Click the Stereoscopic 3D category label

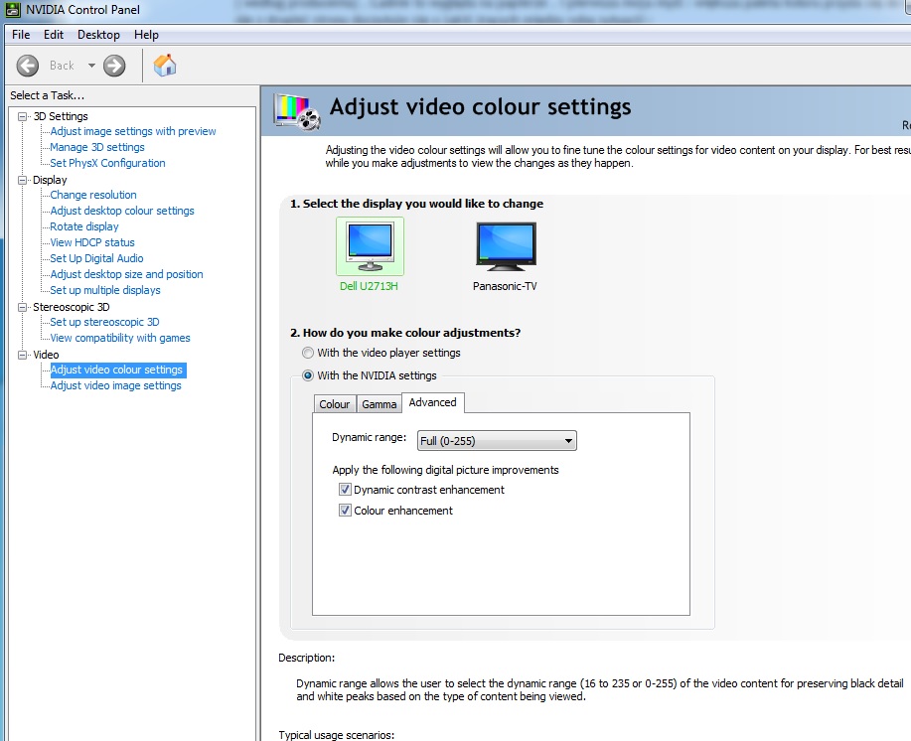71,307
